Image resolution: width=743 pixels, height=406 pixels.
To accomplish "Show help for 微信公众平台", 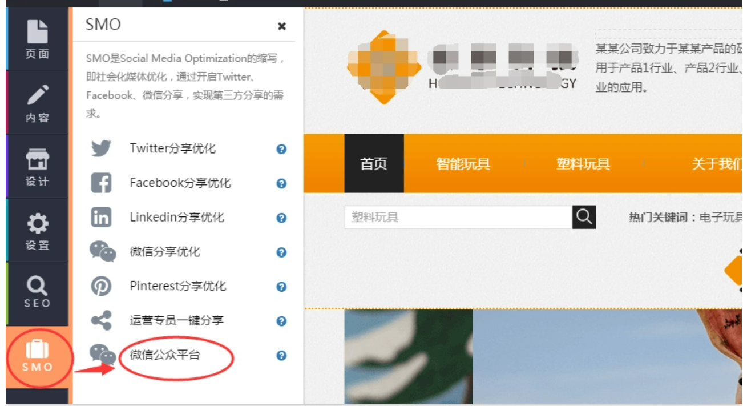I will (281, 356).
